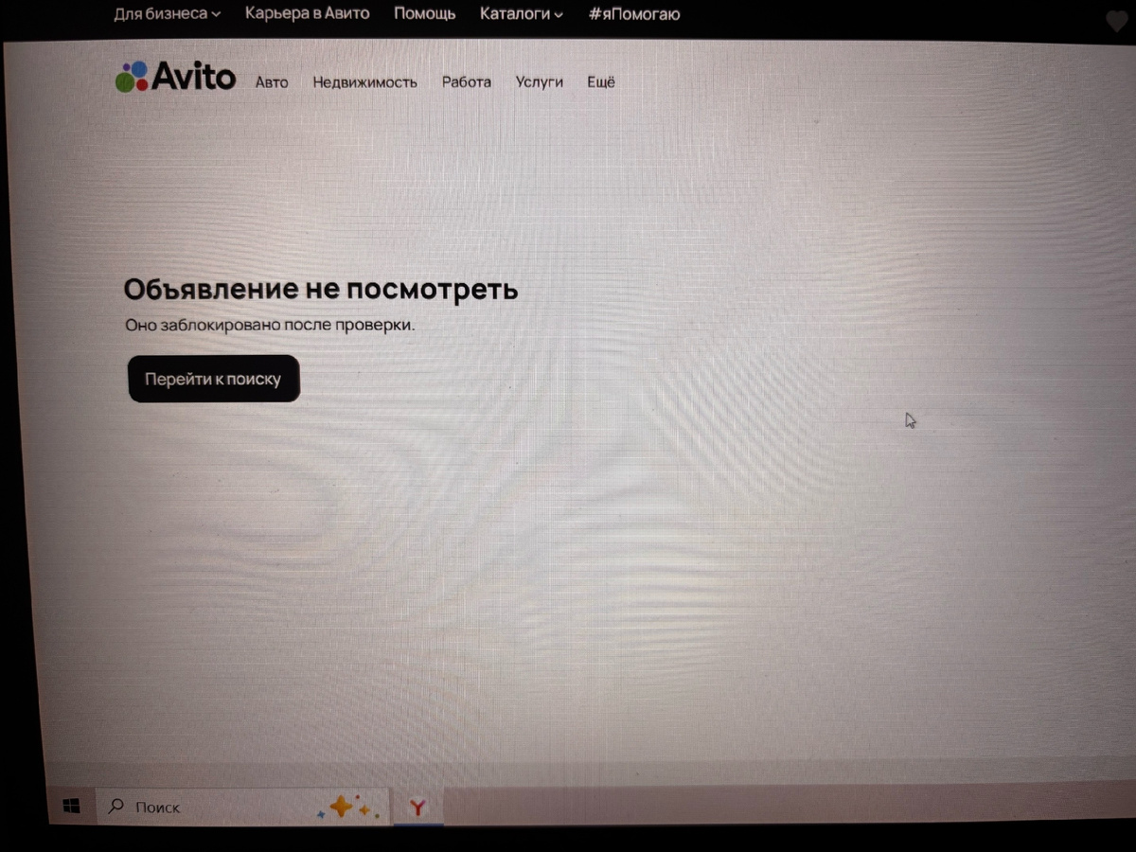This screenshot has width=1136, height=852.
Task: Click the magnifier icon in the taskbar search
Action: click(x=114, y=807)
